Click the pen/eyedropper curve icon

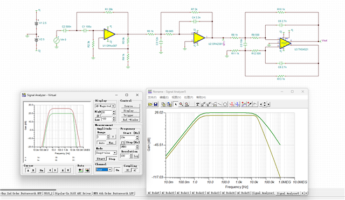coord(250,104)
